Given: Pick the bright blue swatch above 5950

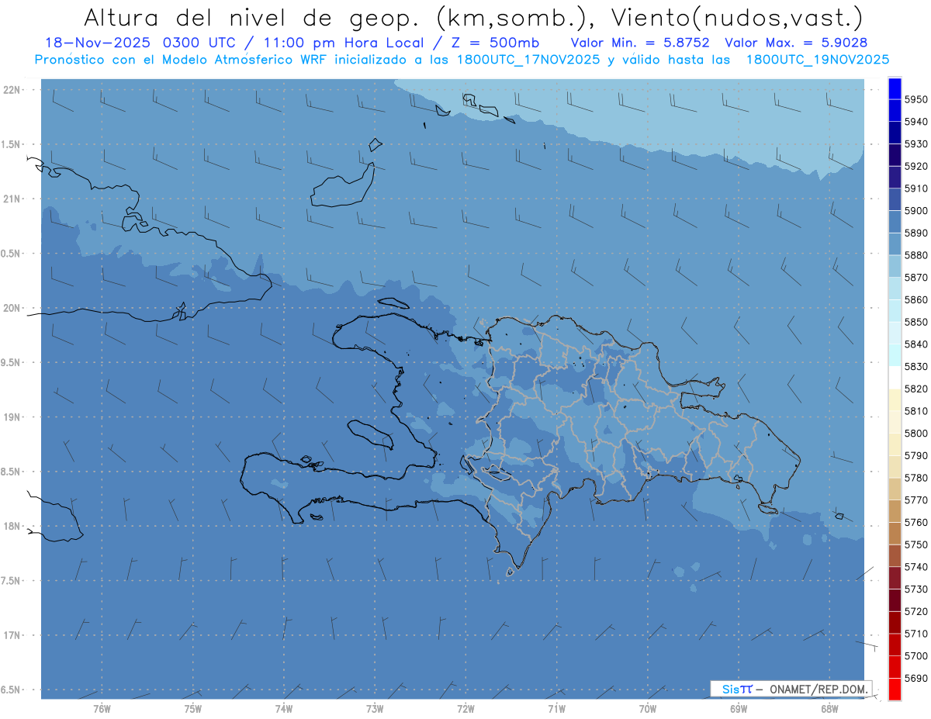Looking at the screenshot, I should click(894, 88).
